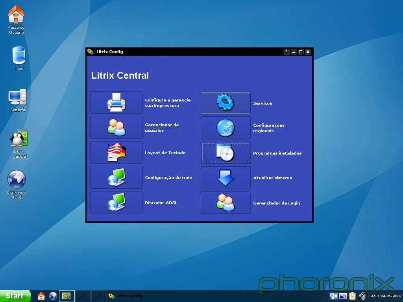Switch to virtual desktop 3
This screenshot has width=403, height=302.
tap(99, 296)
